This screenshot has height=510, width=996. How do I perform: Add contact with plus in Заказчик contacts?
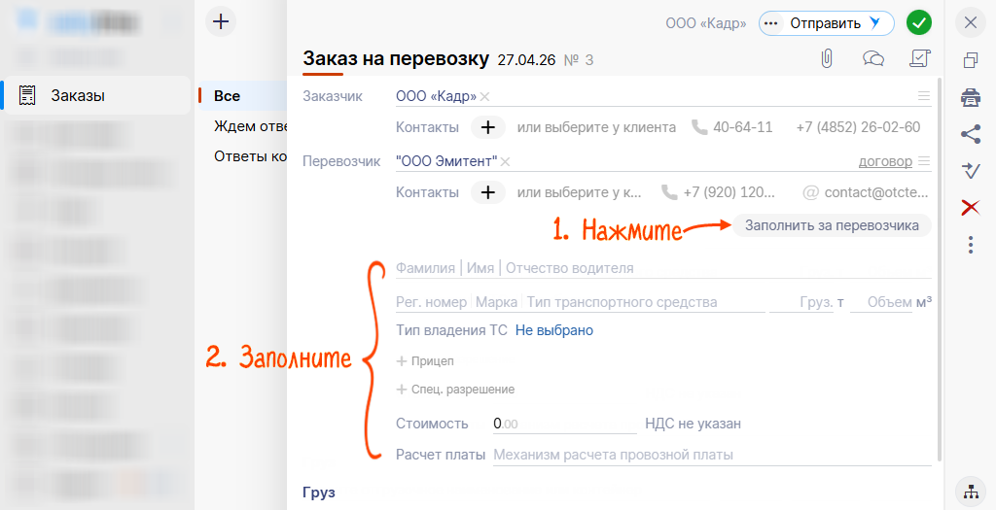click(488, 127)
